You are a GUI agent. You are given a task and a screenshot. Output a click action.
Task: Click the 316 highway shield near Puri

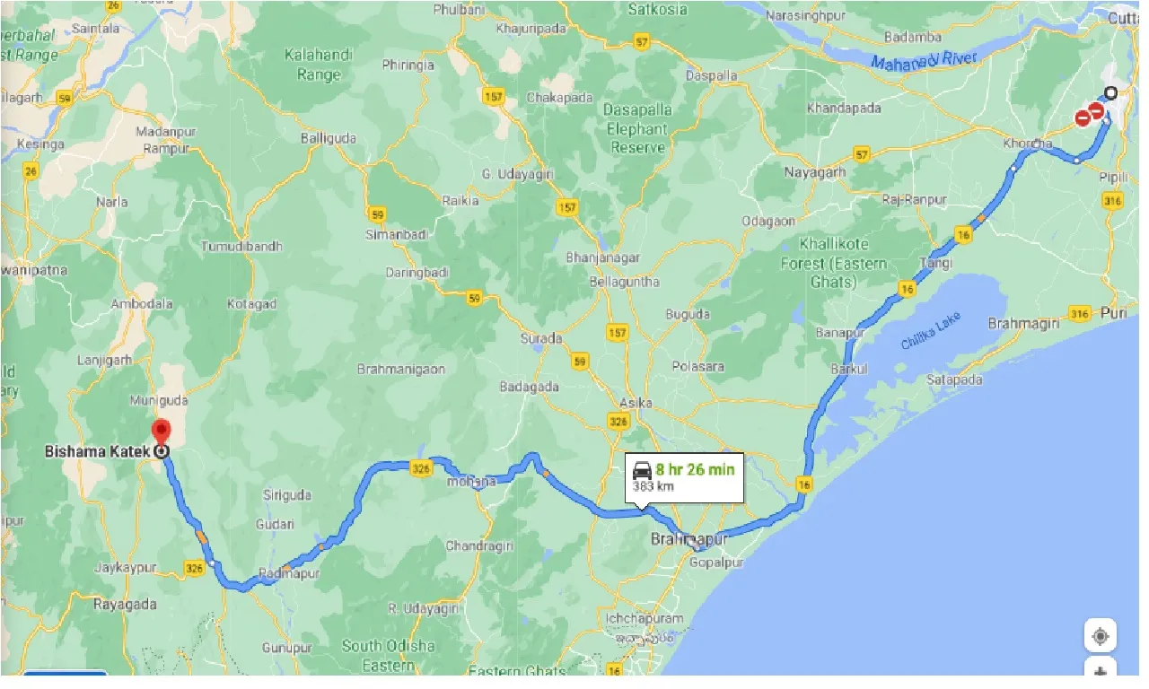tap(1080, 313)
